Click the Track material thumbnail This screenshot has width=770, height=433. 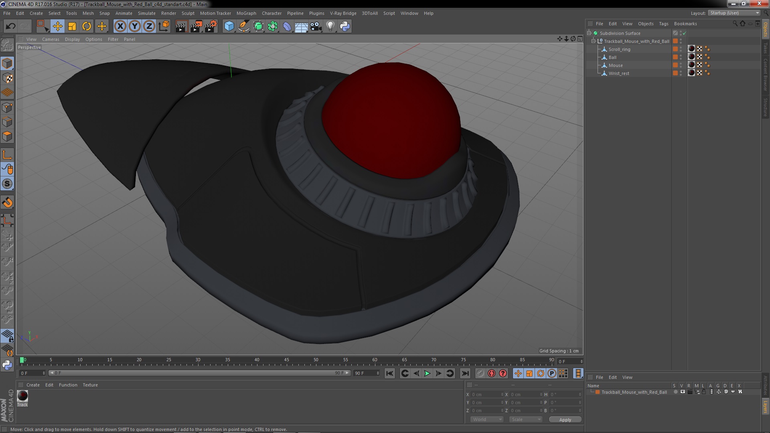point(22,396)
